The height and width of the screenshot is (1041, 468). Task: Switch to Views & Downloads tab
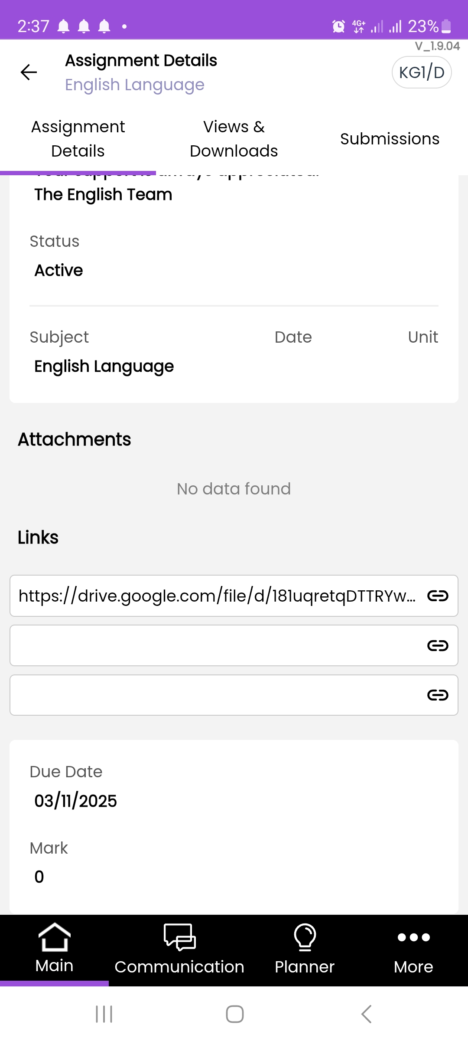click(x=234, y=139)
